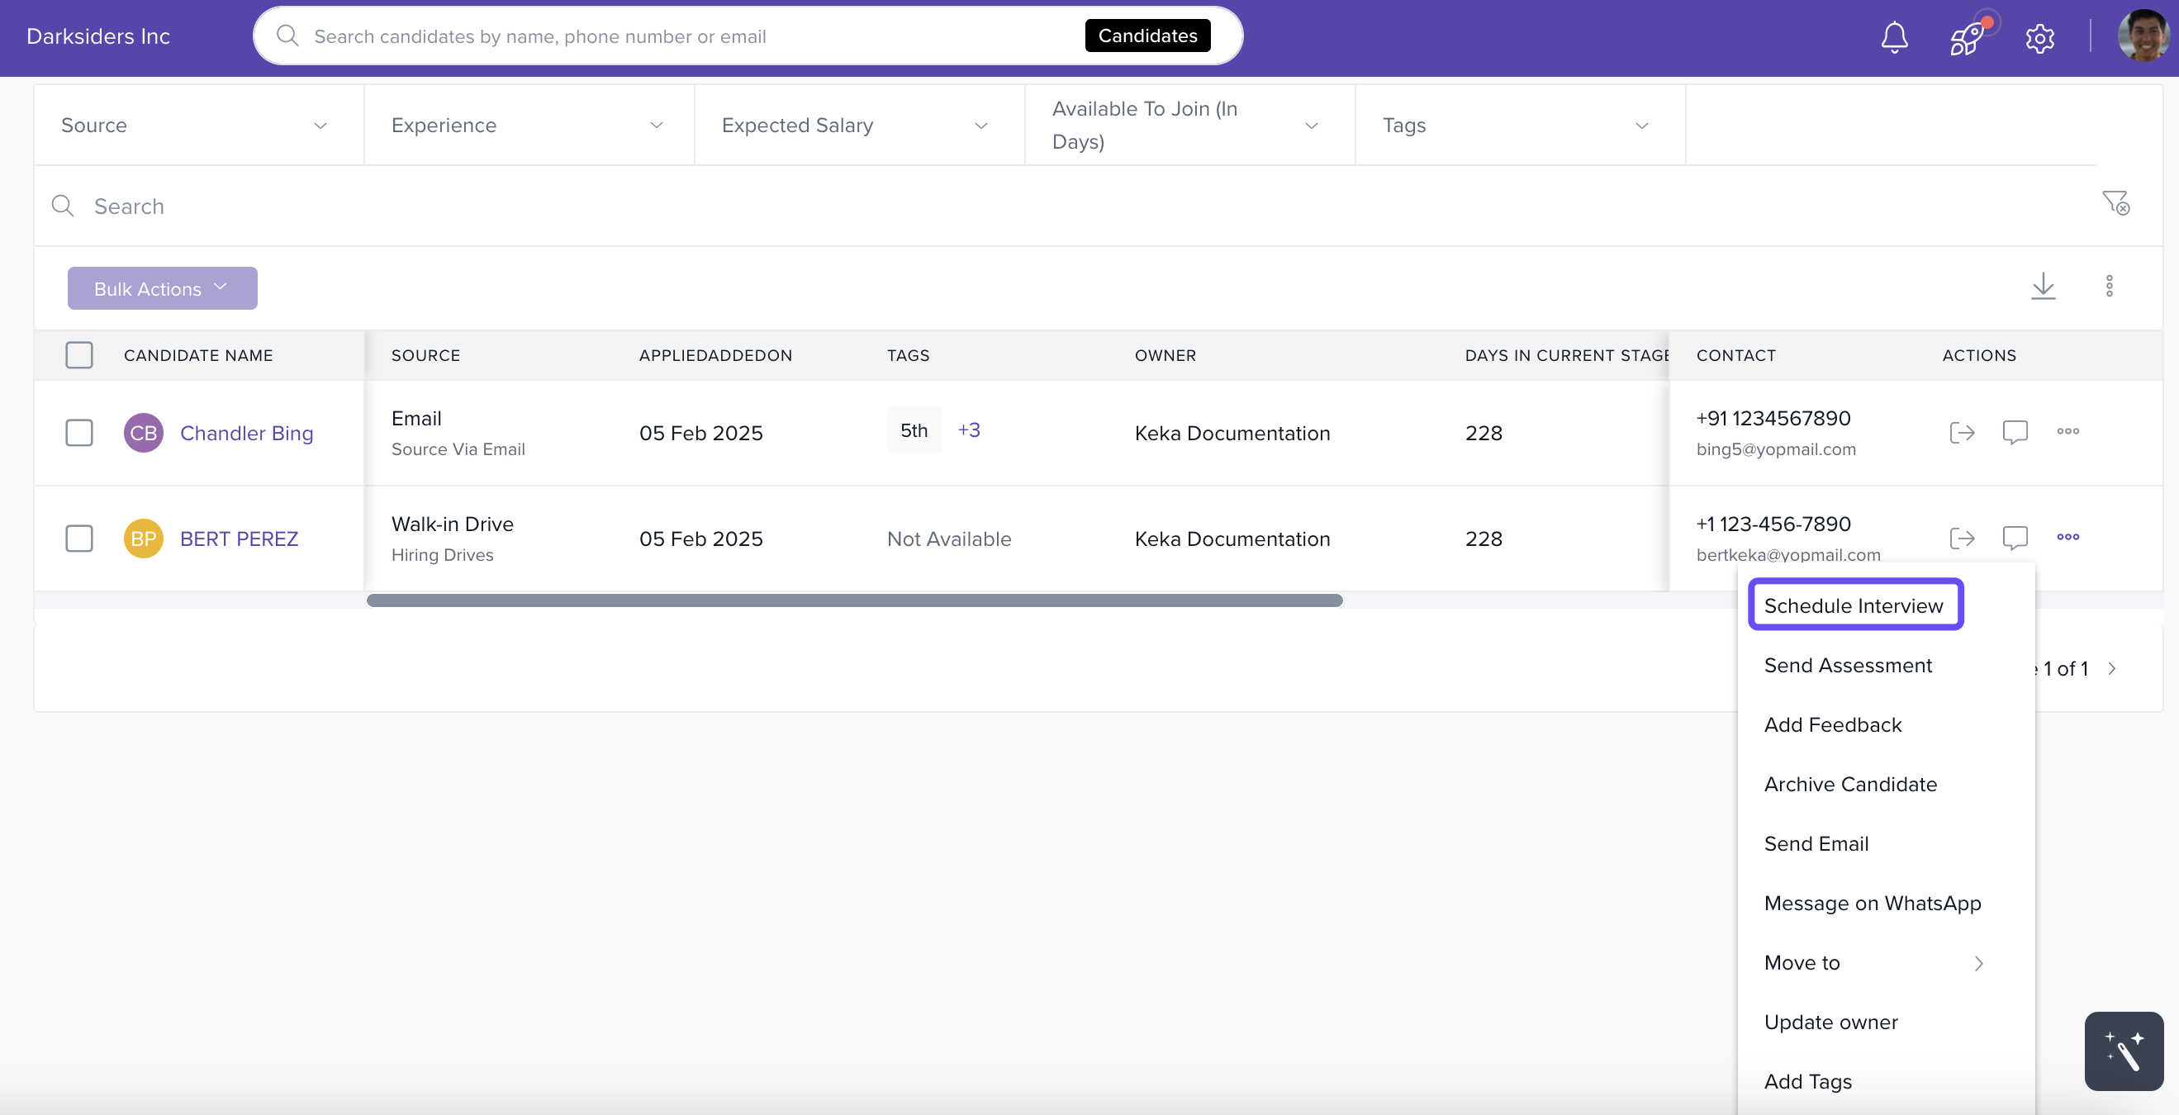The height and width of the screenshot is (1115, 2179).
Task: Select Schedule Interview from the menu
Action: [x=1854, y=605]
